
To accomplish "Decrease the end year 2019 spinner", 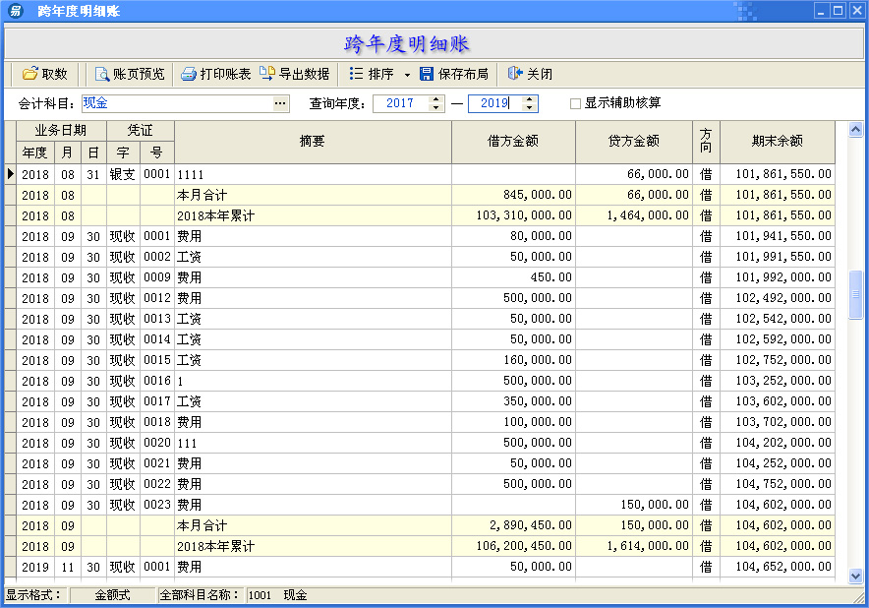I will point(530,107).
